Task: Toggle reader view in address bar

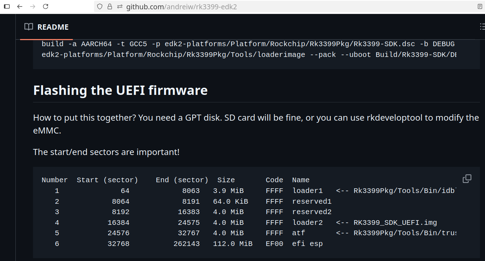Action: (x=480, y=7)
